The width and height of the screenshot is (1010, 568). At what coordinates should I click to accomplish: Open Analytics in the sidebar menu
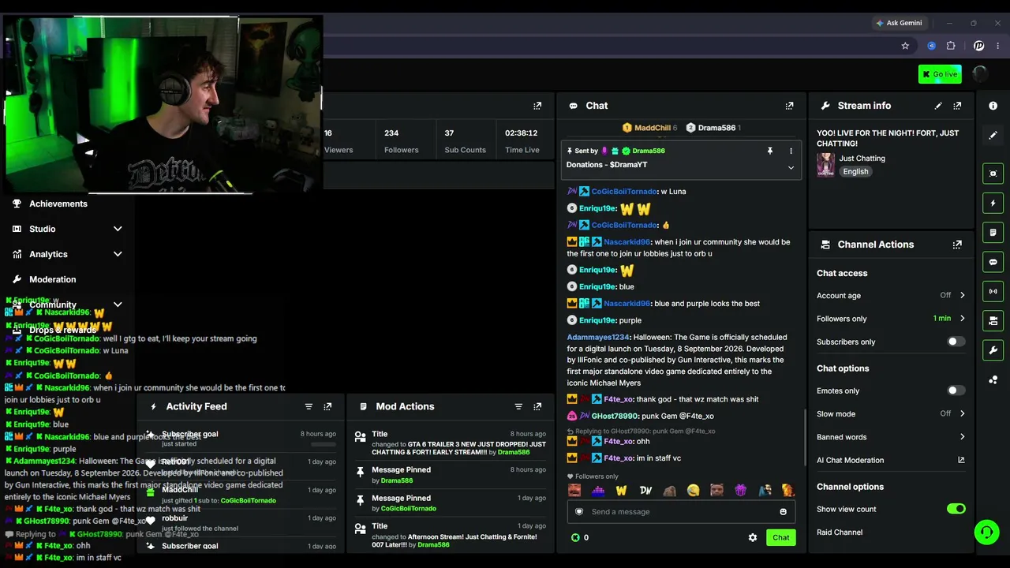(48, 254)
